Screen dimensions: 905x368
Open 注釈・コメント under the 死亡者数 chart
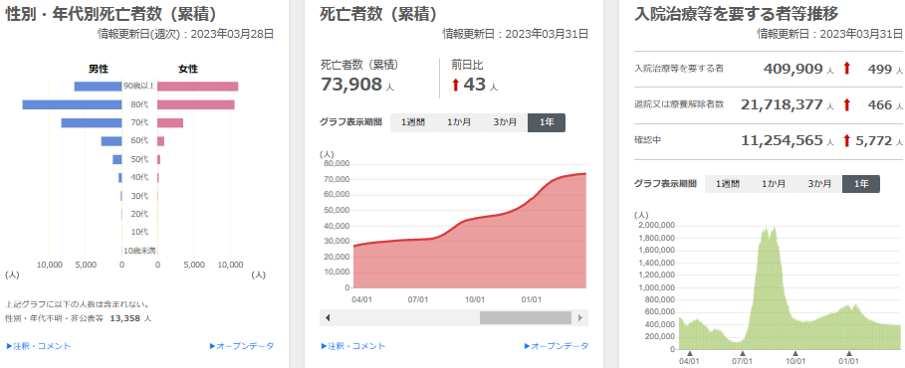pyautogui.click(x=352, y=346)
